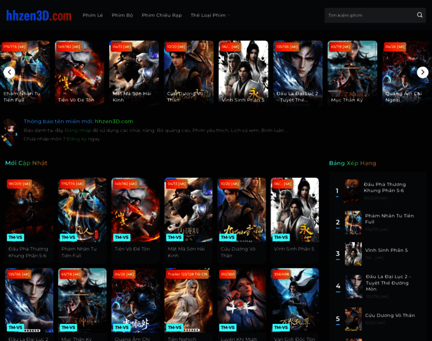Open grid poster with 04/26 [4K] badge

[135, 300]
